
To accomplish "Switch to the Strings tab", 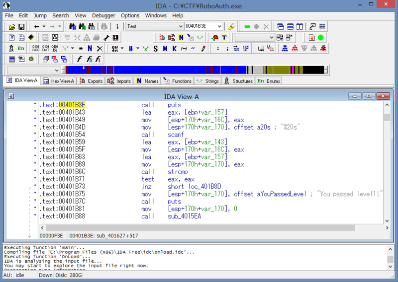I will 207,81.
